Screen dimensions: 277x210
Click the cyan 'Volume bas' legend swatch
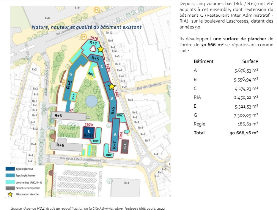click(x=10, y=182)
